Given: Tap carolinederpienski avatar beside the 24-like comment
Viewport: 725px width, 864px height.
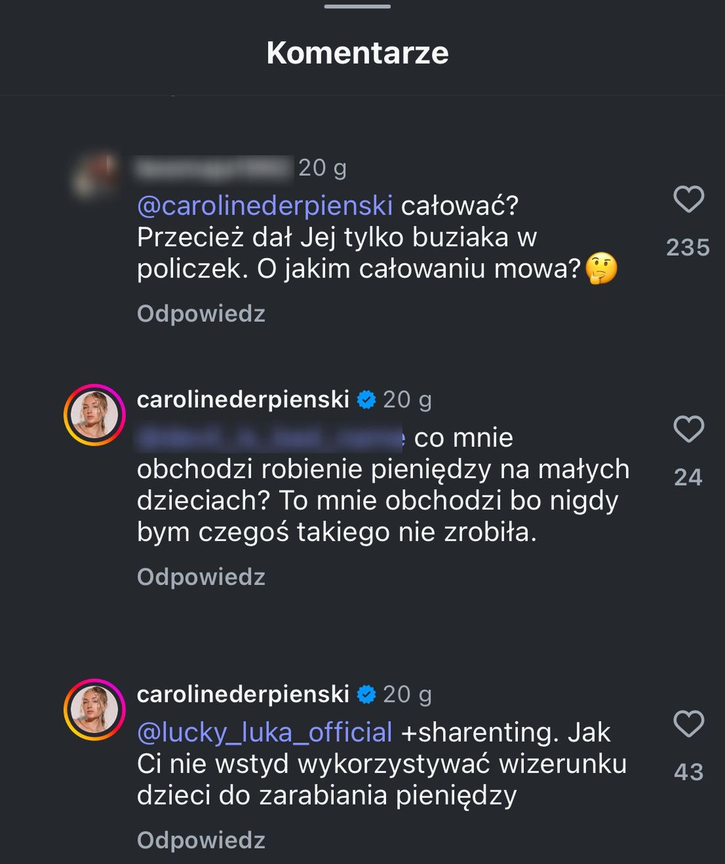Looking at the screenshot, I should point(94,415).
